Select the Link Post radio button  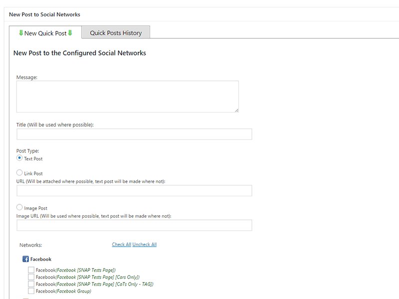tap(19, 172)
